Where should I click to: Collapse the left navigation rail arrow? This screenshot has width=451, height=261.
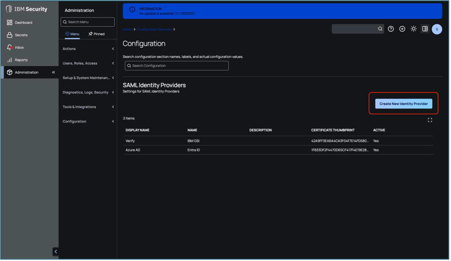coord(55,251)
